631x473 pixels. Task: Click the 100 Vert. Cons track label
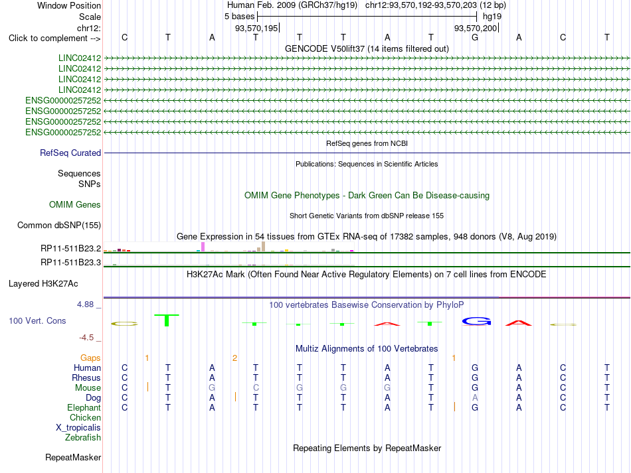coord(37,320)
